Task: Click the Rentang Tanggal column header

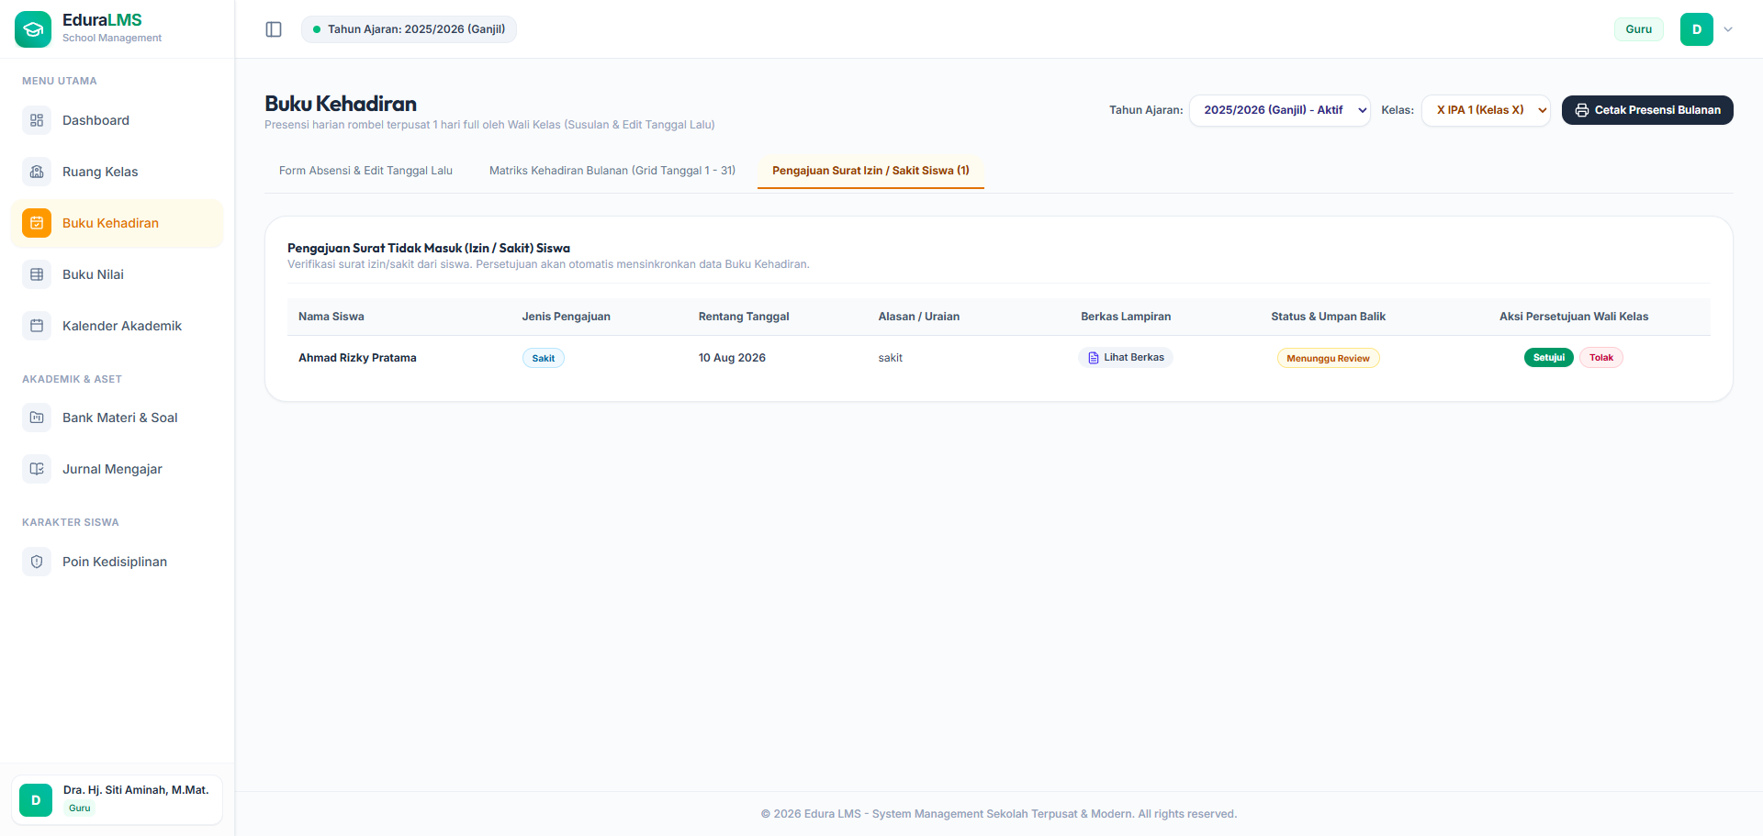Action: 744,317
